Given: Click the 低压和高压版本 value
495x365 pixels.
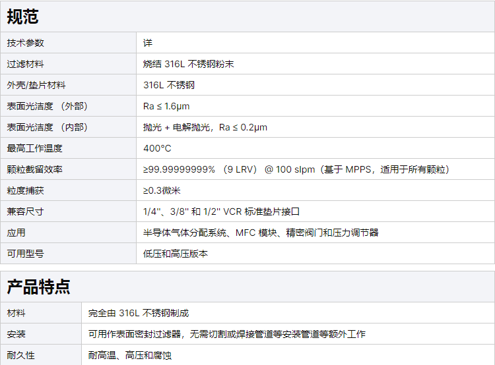Looking at the screenshot, I should [x=176, y=254].
